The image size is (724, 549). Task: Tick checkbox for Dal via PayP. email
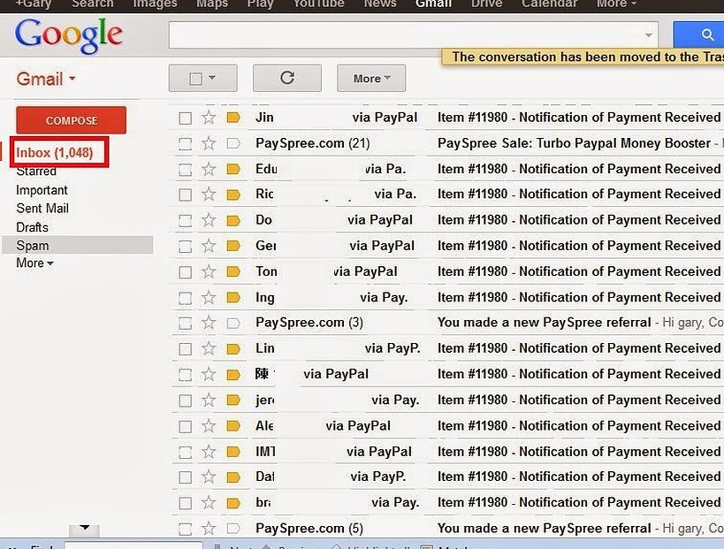185,477
